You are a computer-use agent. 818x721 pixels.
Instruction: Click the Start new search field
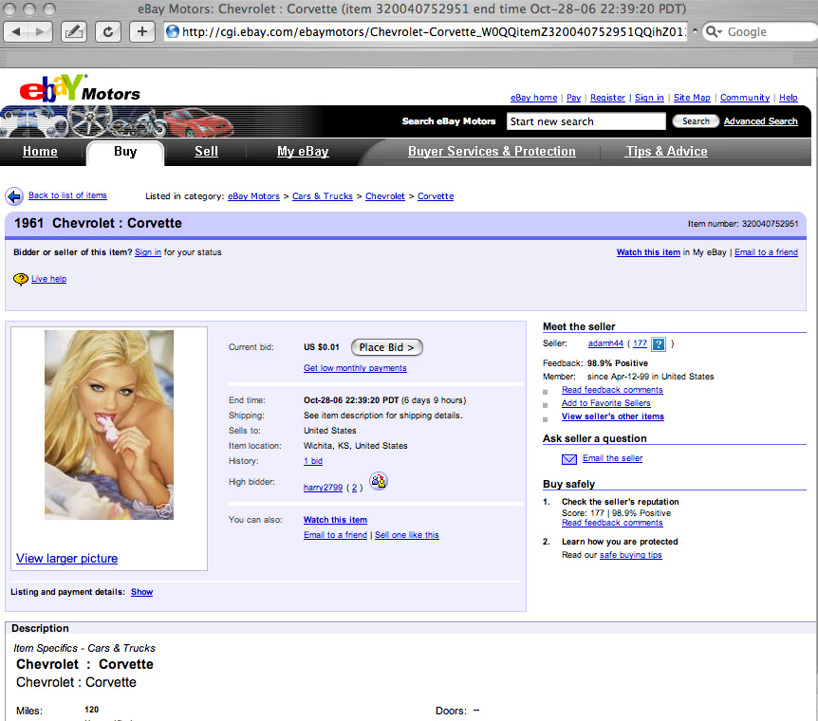click(x=586, y=121)
